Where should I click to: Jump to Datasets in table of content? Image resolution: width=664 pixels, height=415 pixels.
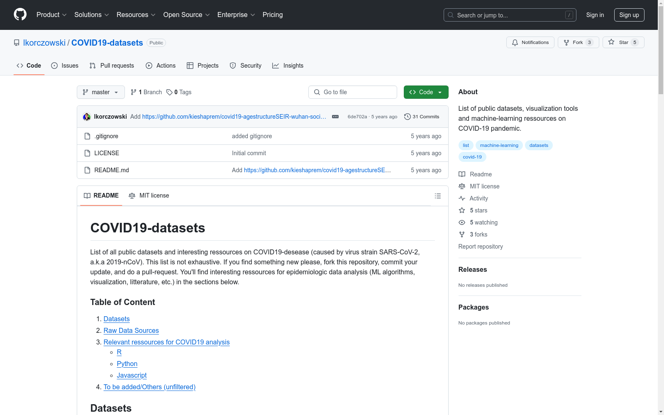coord(117,319)
